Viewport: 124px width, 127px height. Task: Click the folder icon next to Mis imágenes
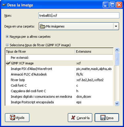click(42, 26)
